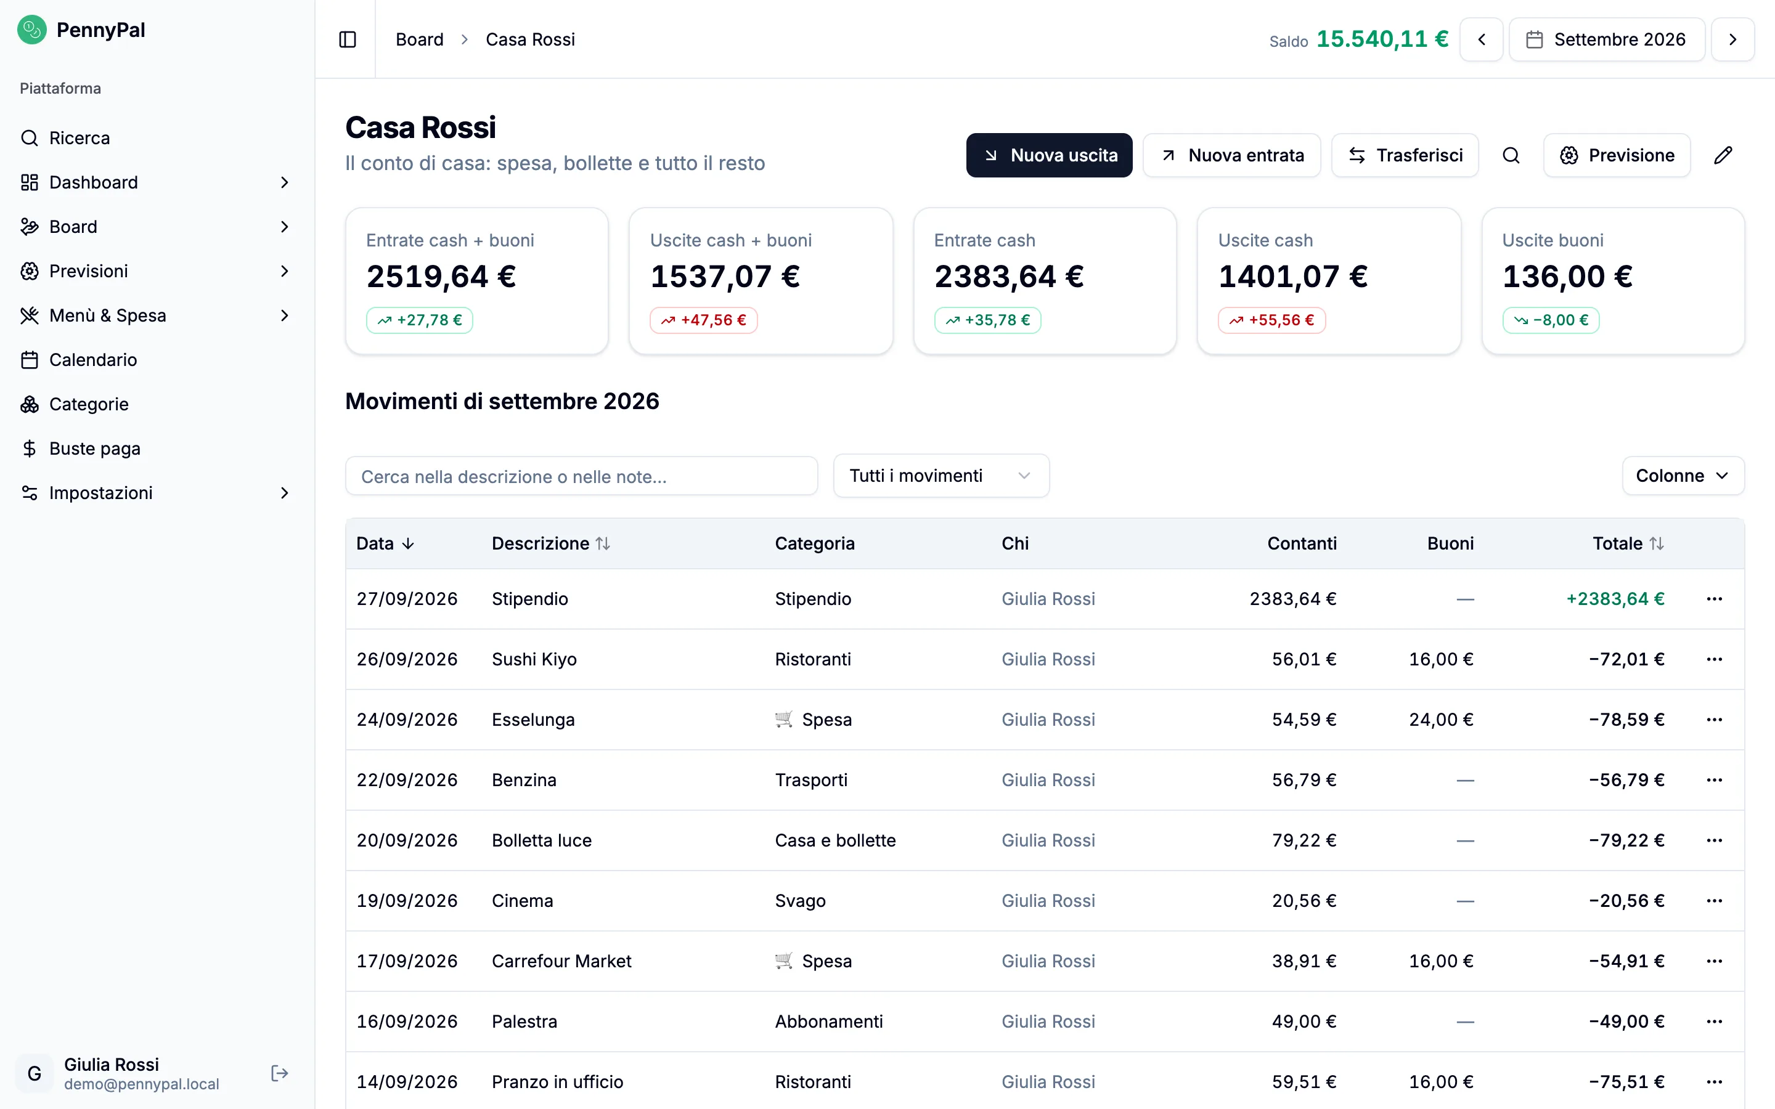
Task: Go to next month arrow
Action: pyautogui.click(x=1732, y=39)
